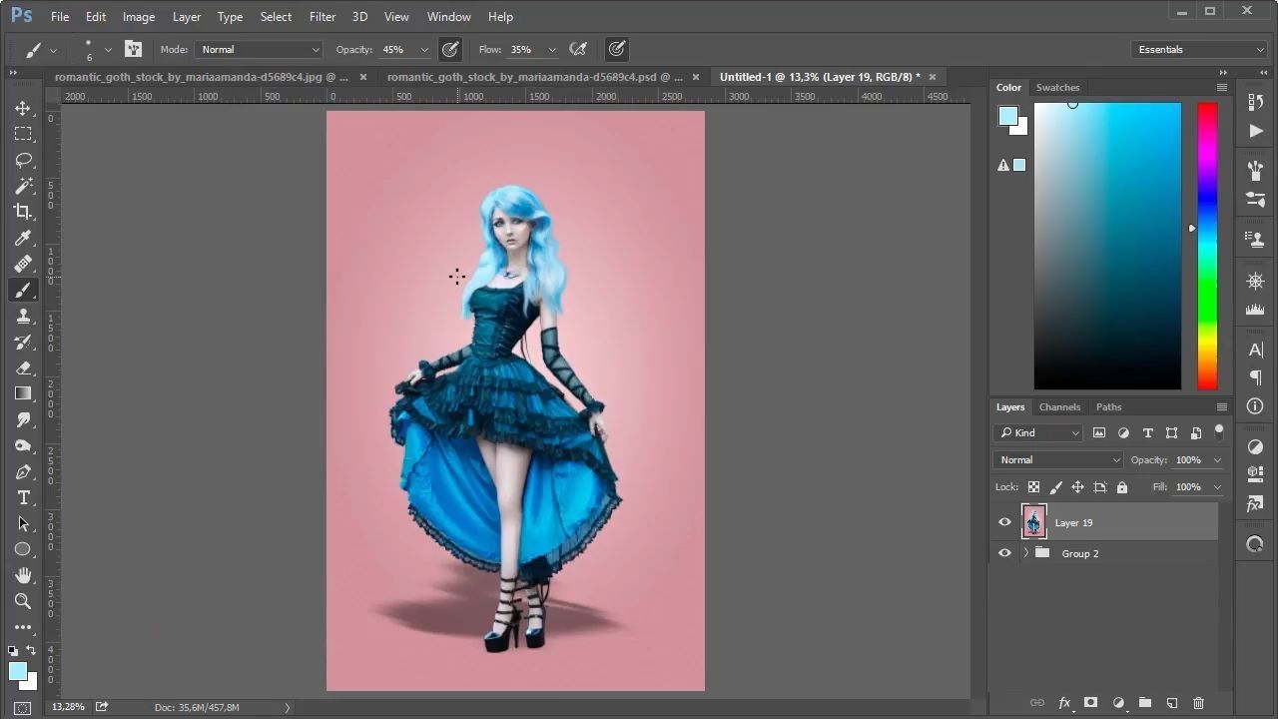Activate the Gradient tool
Screen dimensions: 1278x719
pos(23,393)
